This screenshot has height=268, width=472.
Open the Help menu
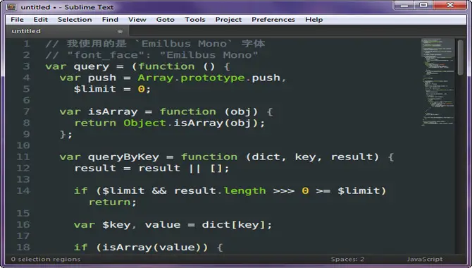click(313, 19)
